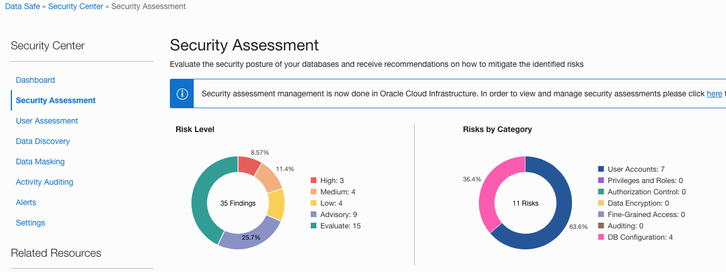Select the Security Assessment sidebar item

[x=56, y=100]
